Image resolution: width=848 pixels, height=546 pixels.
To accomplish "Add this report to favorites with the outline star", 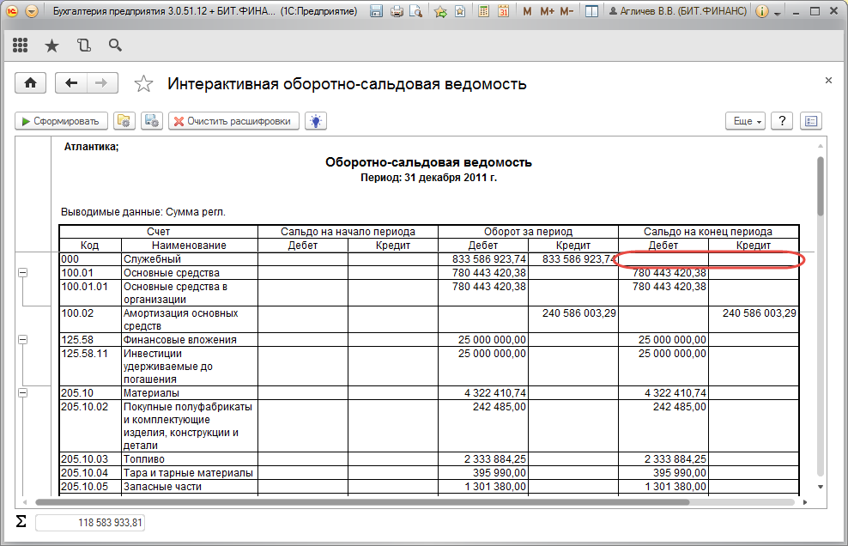I will pos(144,84).
